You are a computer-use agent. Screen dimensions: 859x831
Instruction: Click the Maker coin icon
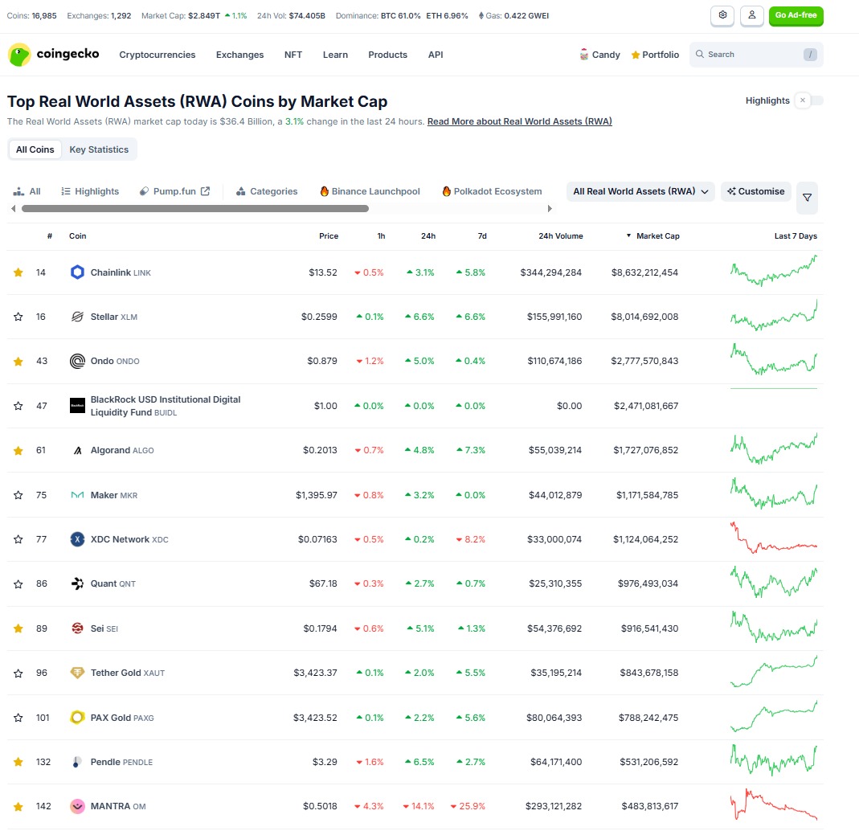click(x=77, y=495)
